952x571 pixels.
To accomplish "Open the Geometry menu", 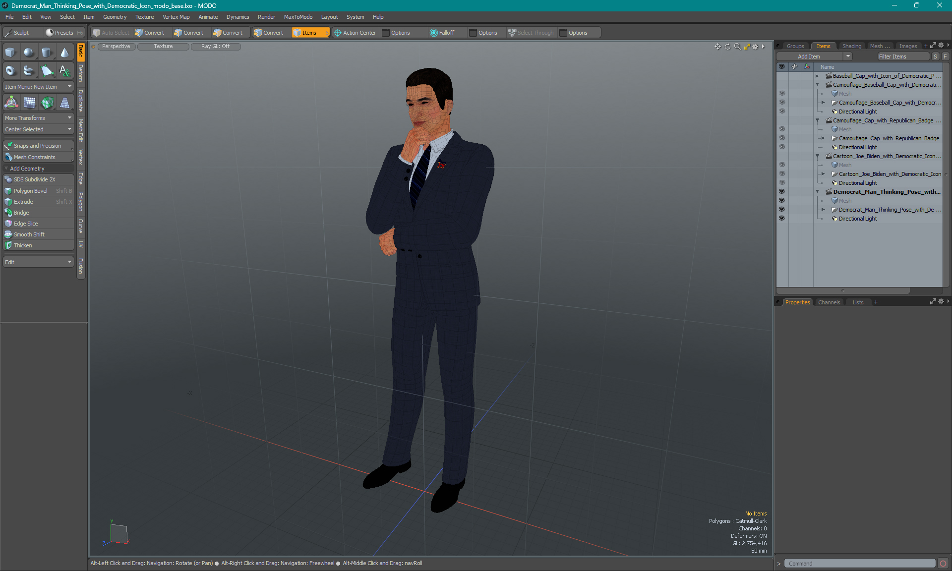I will 115,17.
